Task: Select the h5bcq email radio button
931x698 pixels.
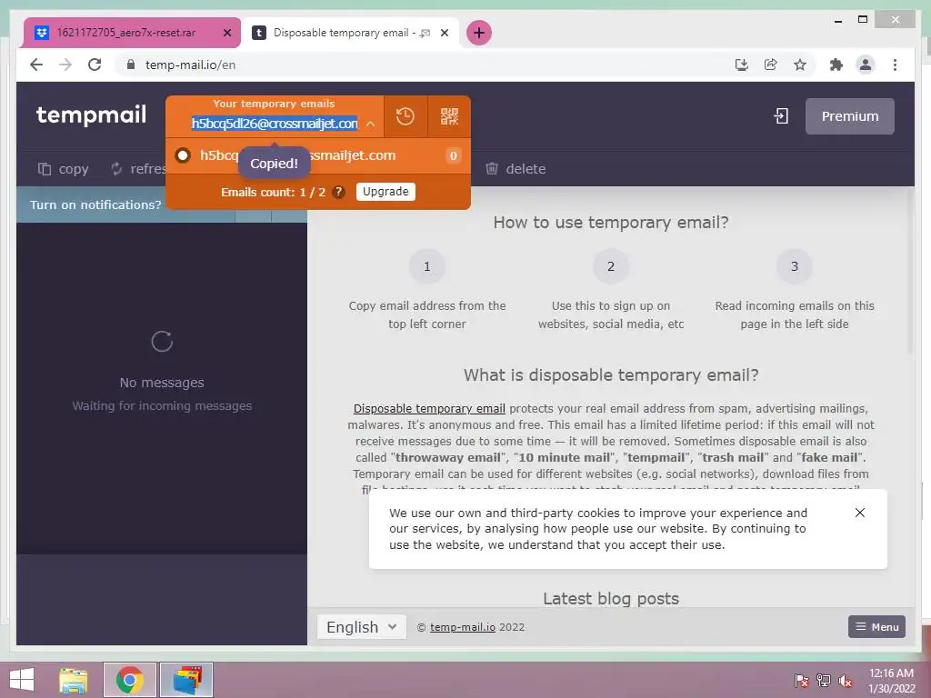Action: coord(183,155)
